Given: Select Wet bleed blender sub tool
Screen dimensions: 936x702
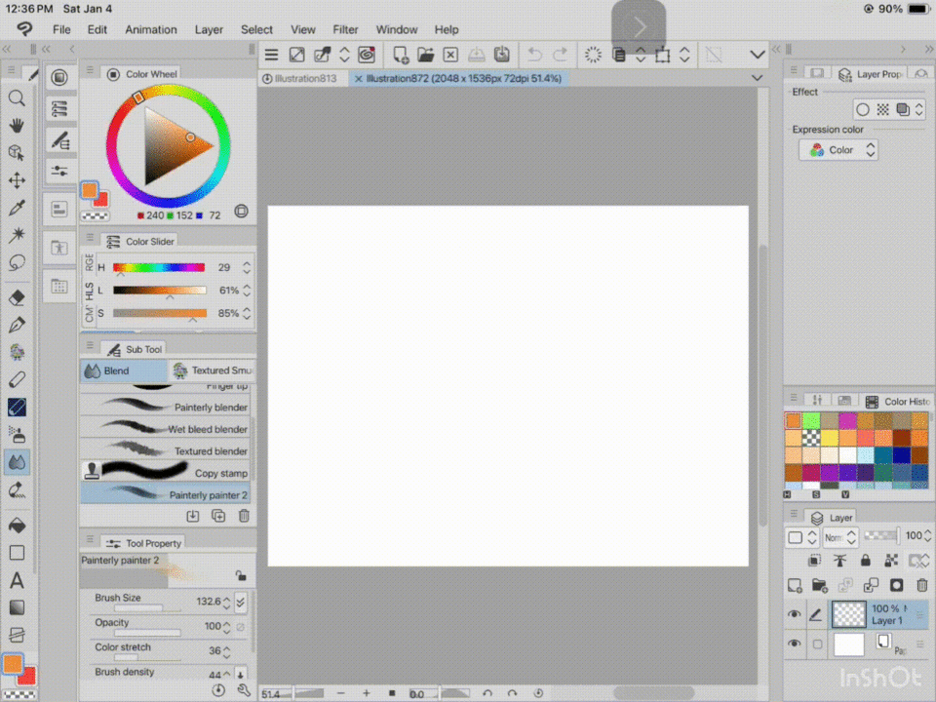Looking at the screenshot, I should pyautogui.click(x=165, y=429).
